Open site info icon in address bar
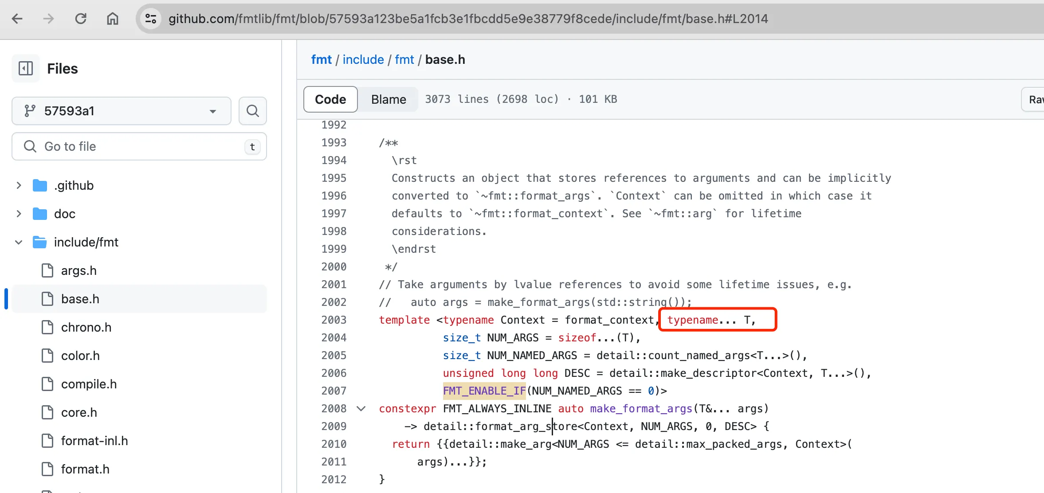Image resolution: width=1044 pixels, height=493 pixels. click(151, 19)
